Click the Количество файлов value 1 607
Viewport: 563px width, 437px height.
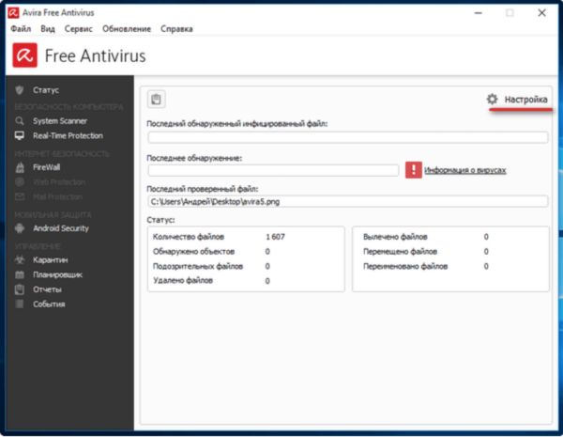[275, 237]
